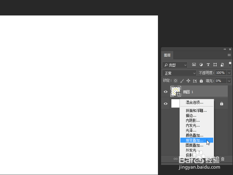
Task: Filter layers by shape layer icon
Action: (x=215, y=65)
